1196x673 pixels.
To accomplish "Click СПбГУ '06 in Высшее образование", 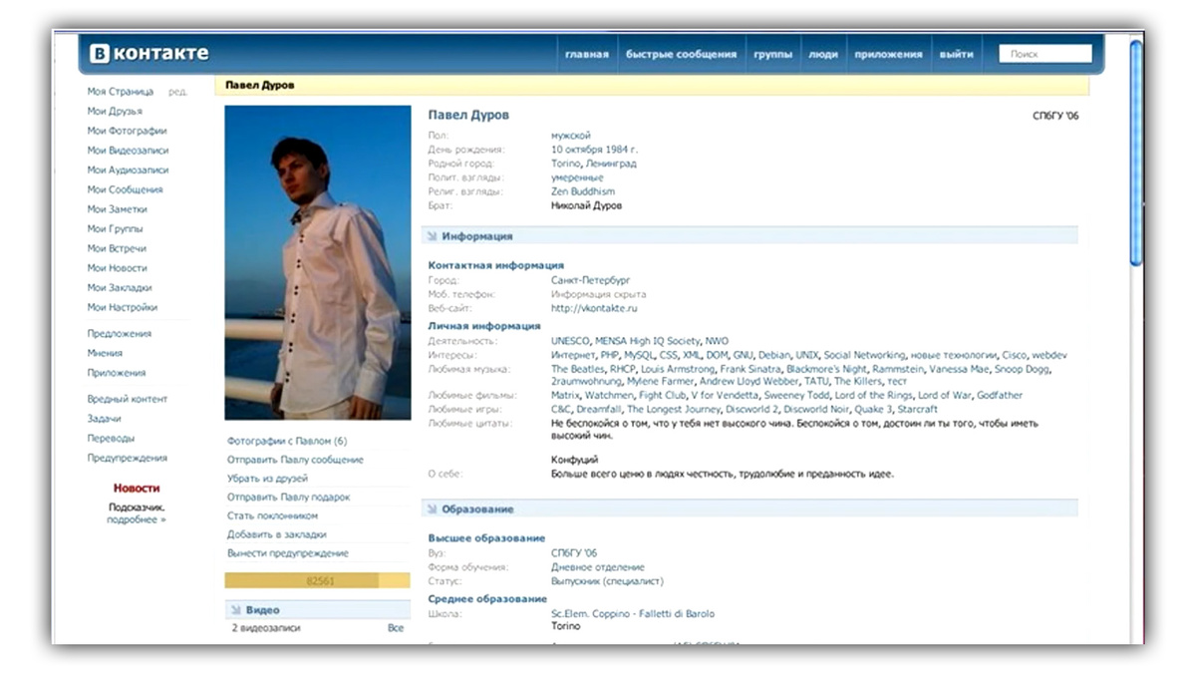I will tap(574, 553).
